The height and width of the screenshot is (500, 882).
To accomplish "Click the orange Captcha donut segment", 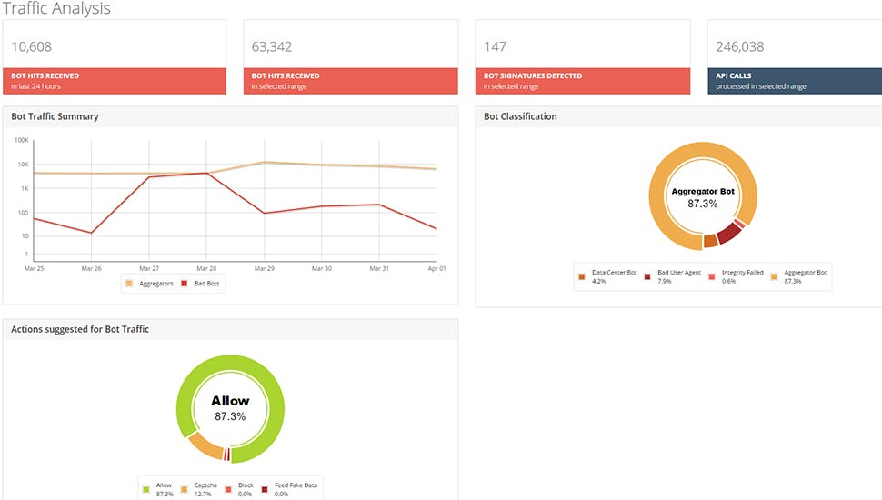I will 205,446.
